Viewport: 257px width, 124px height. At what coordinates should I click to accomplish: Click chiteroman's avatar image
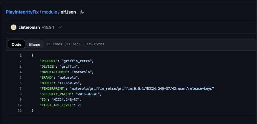14,27
